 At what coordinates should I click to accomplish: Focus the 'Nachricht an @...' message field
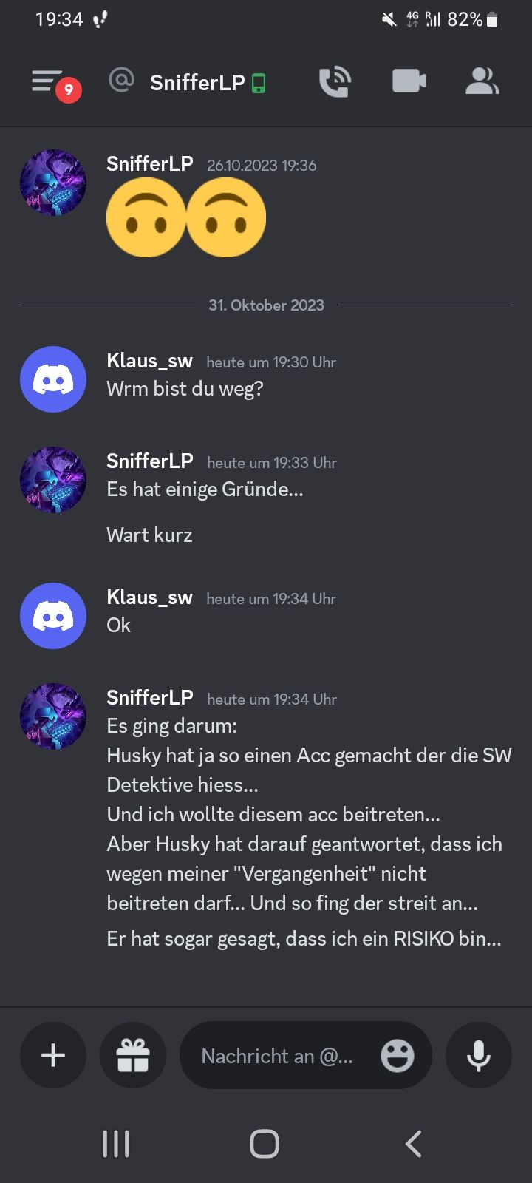coord(306,1055)
